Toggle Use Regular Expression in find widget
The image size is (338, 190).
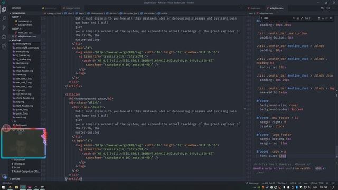tap(302, 18)
